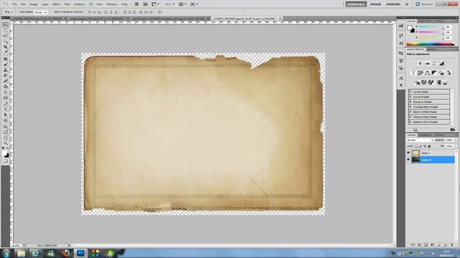Open the CS Live button
This screenshot has height=258, width=460.
(424, 4)
